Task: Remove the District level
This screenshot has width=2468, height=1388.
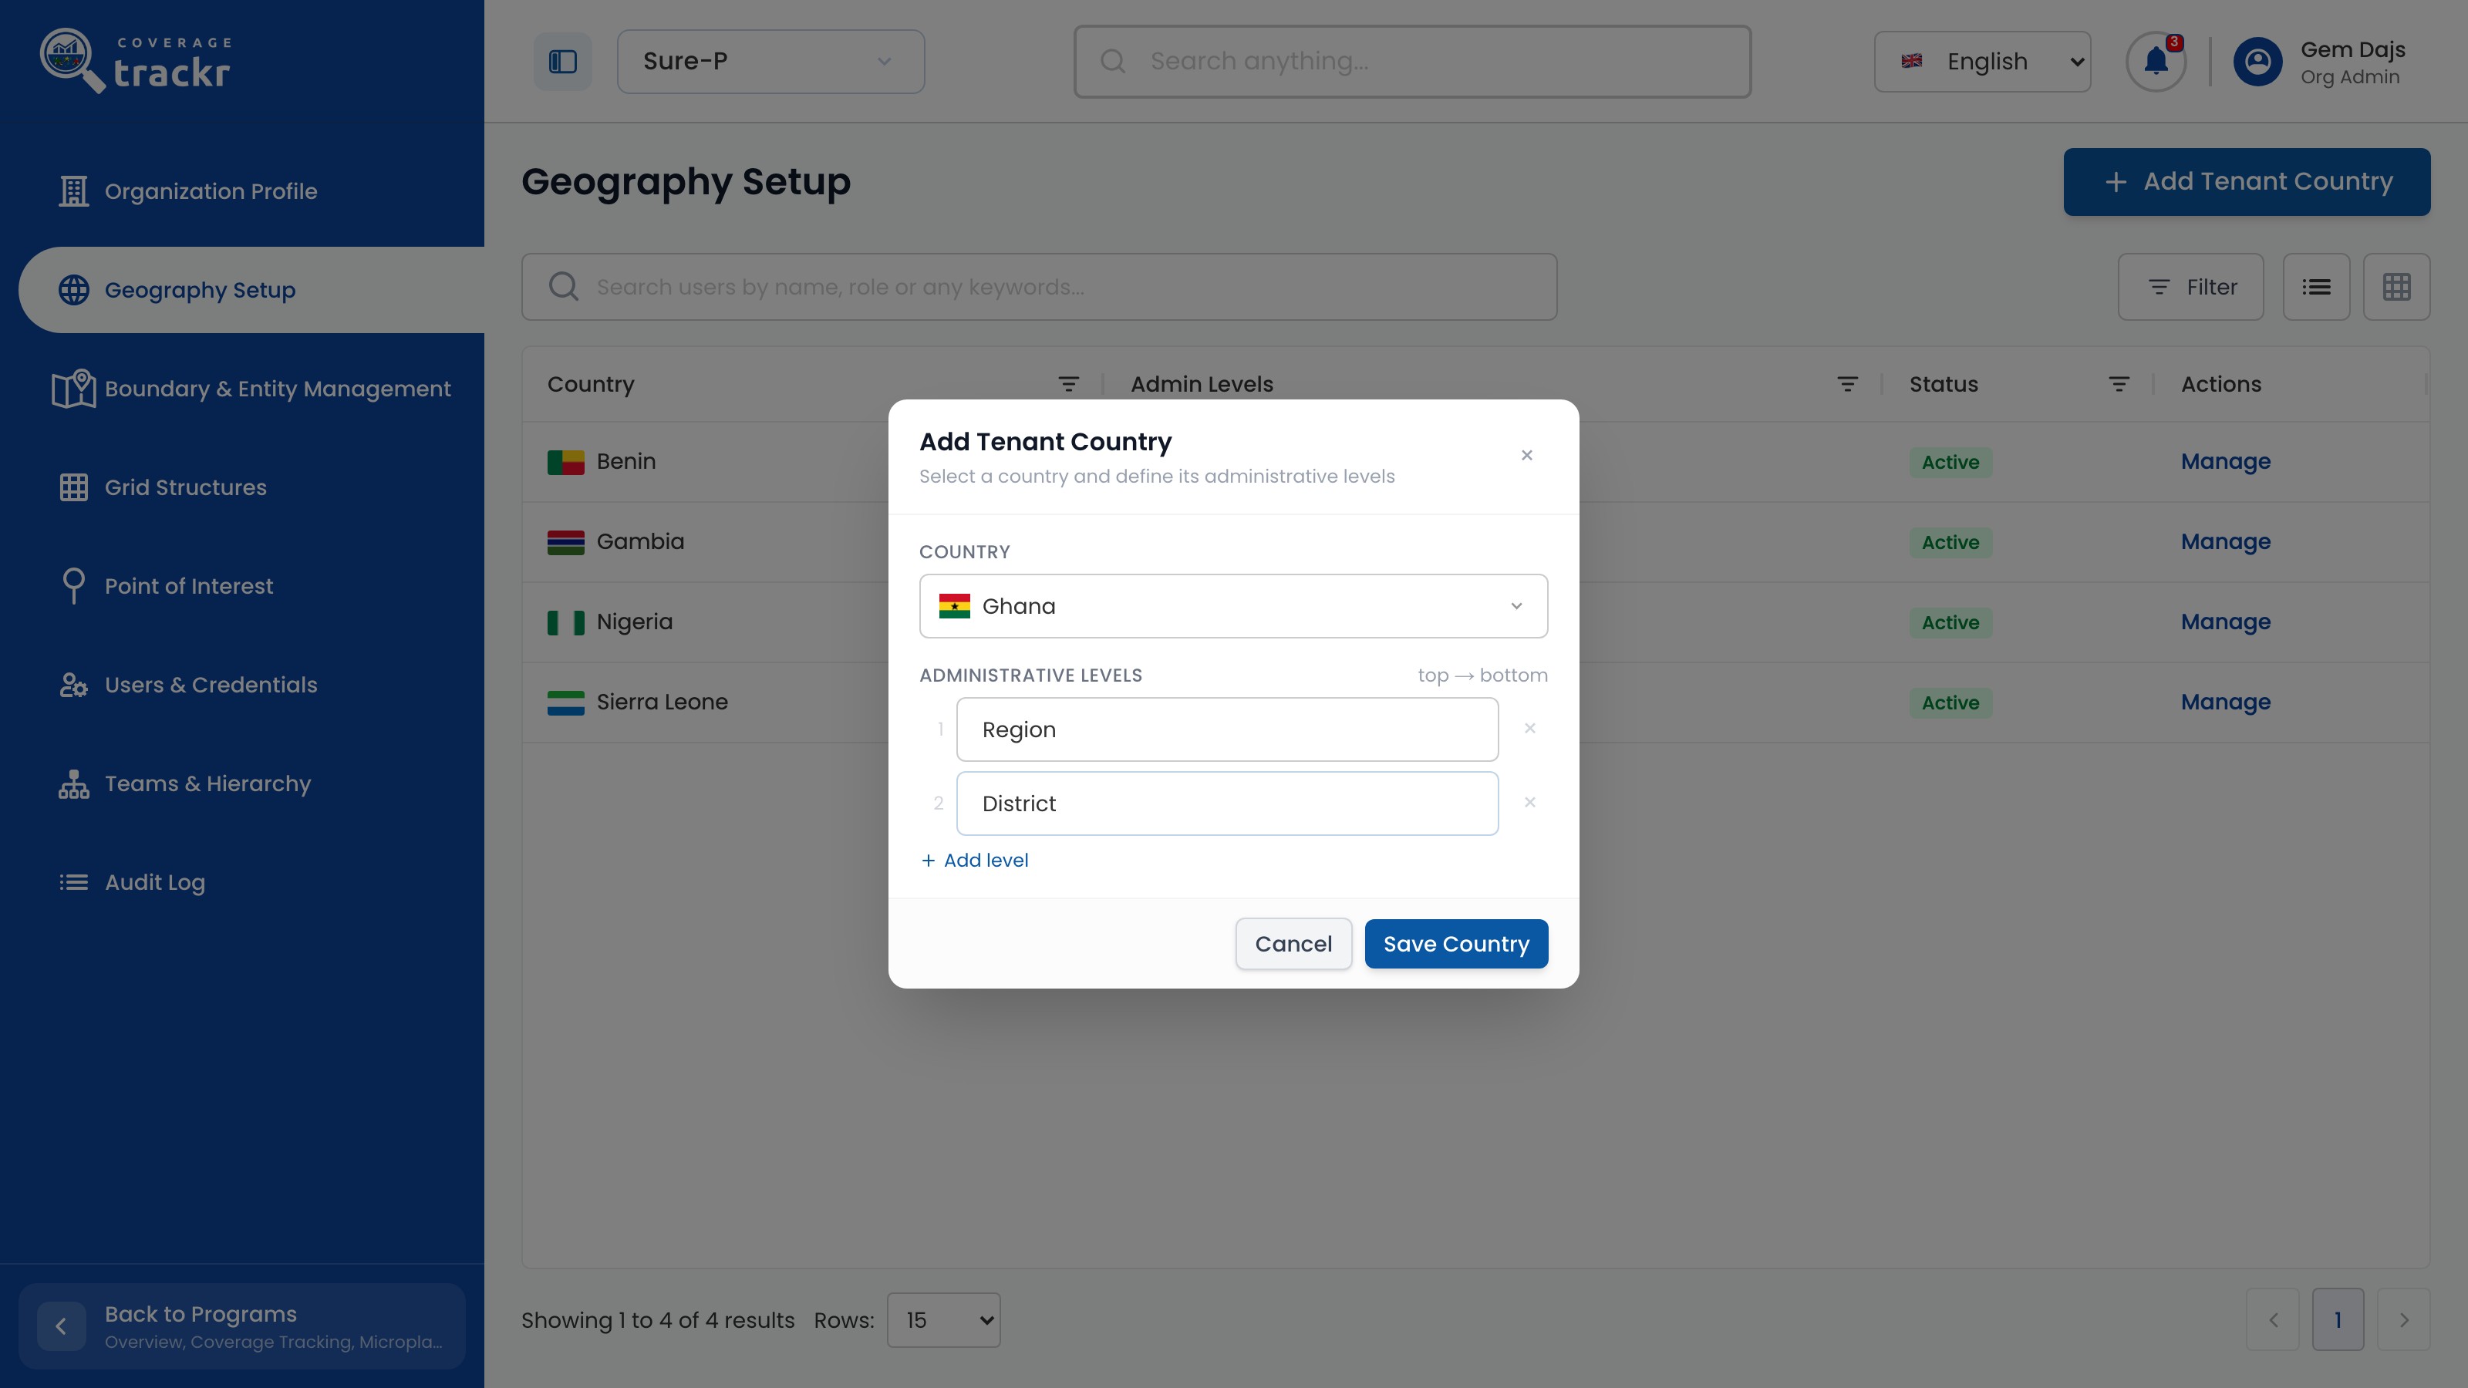Action: pyautogui.click(x=1530, y=802)
